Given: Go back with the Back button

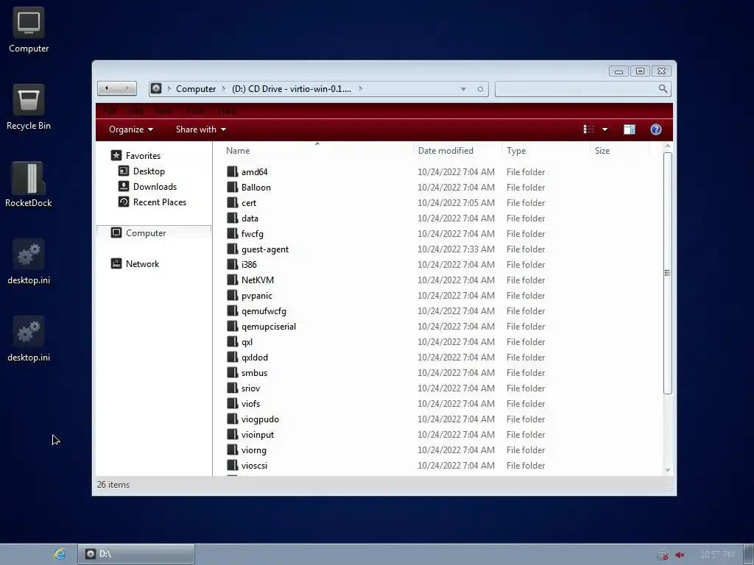Looking at the screenshot, I should tap(108, 88).
